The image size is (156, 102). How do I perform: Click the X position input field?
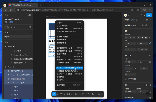point(130,43)
